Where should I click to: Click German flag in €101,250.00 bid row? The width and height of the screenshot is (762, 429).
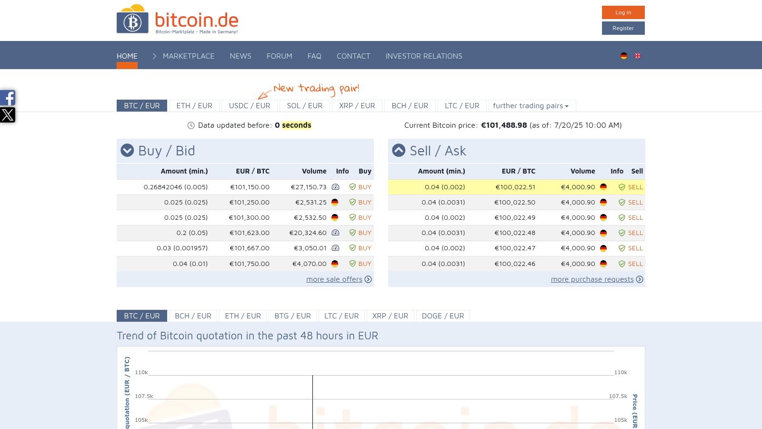335,202
